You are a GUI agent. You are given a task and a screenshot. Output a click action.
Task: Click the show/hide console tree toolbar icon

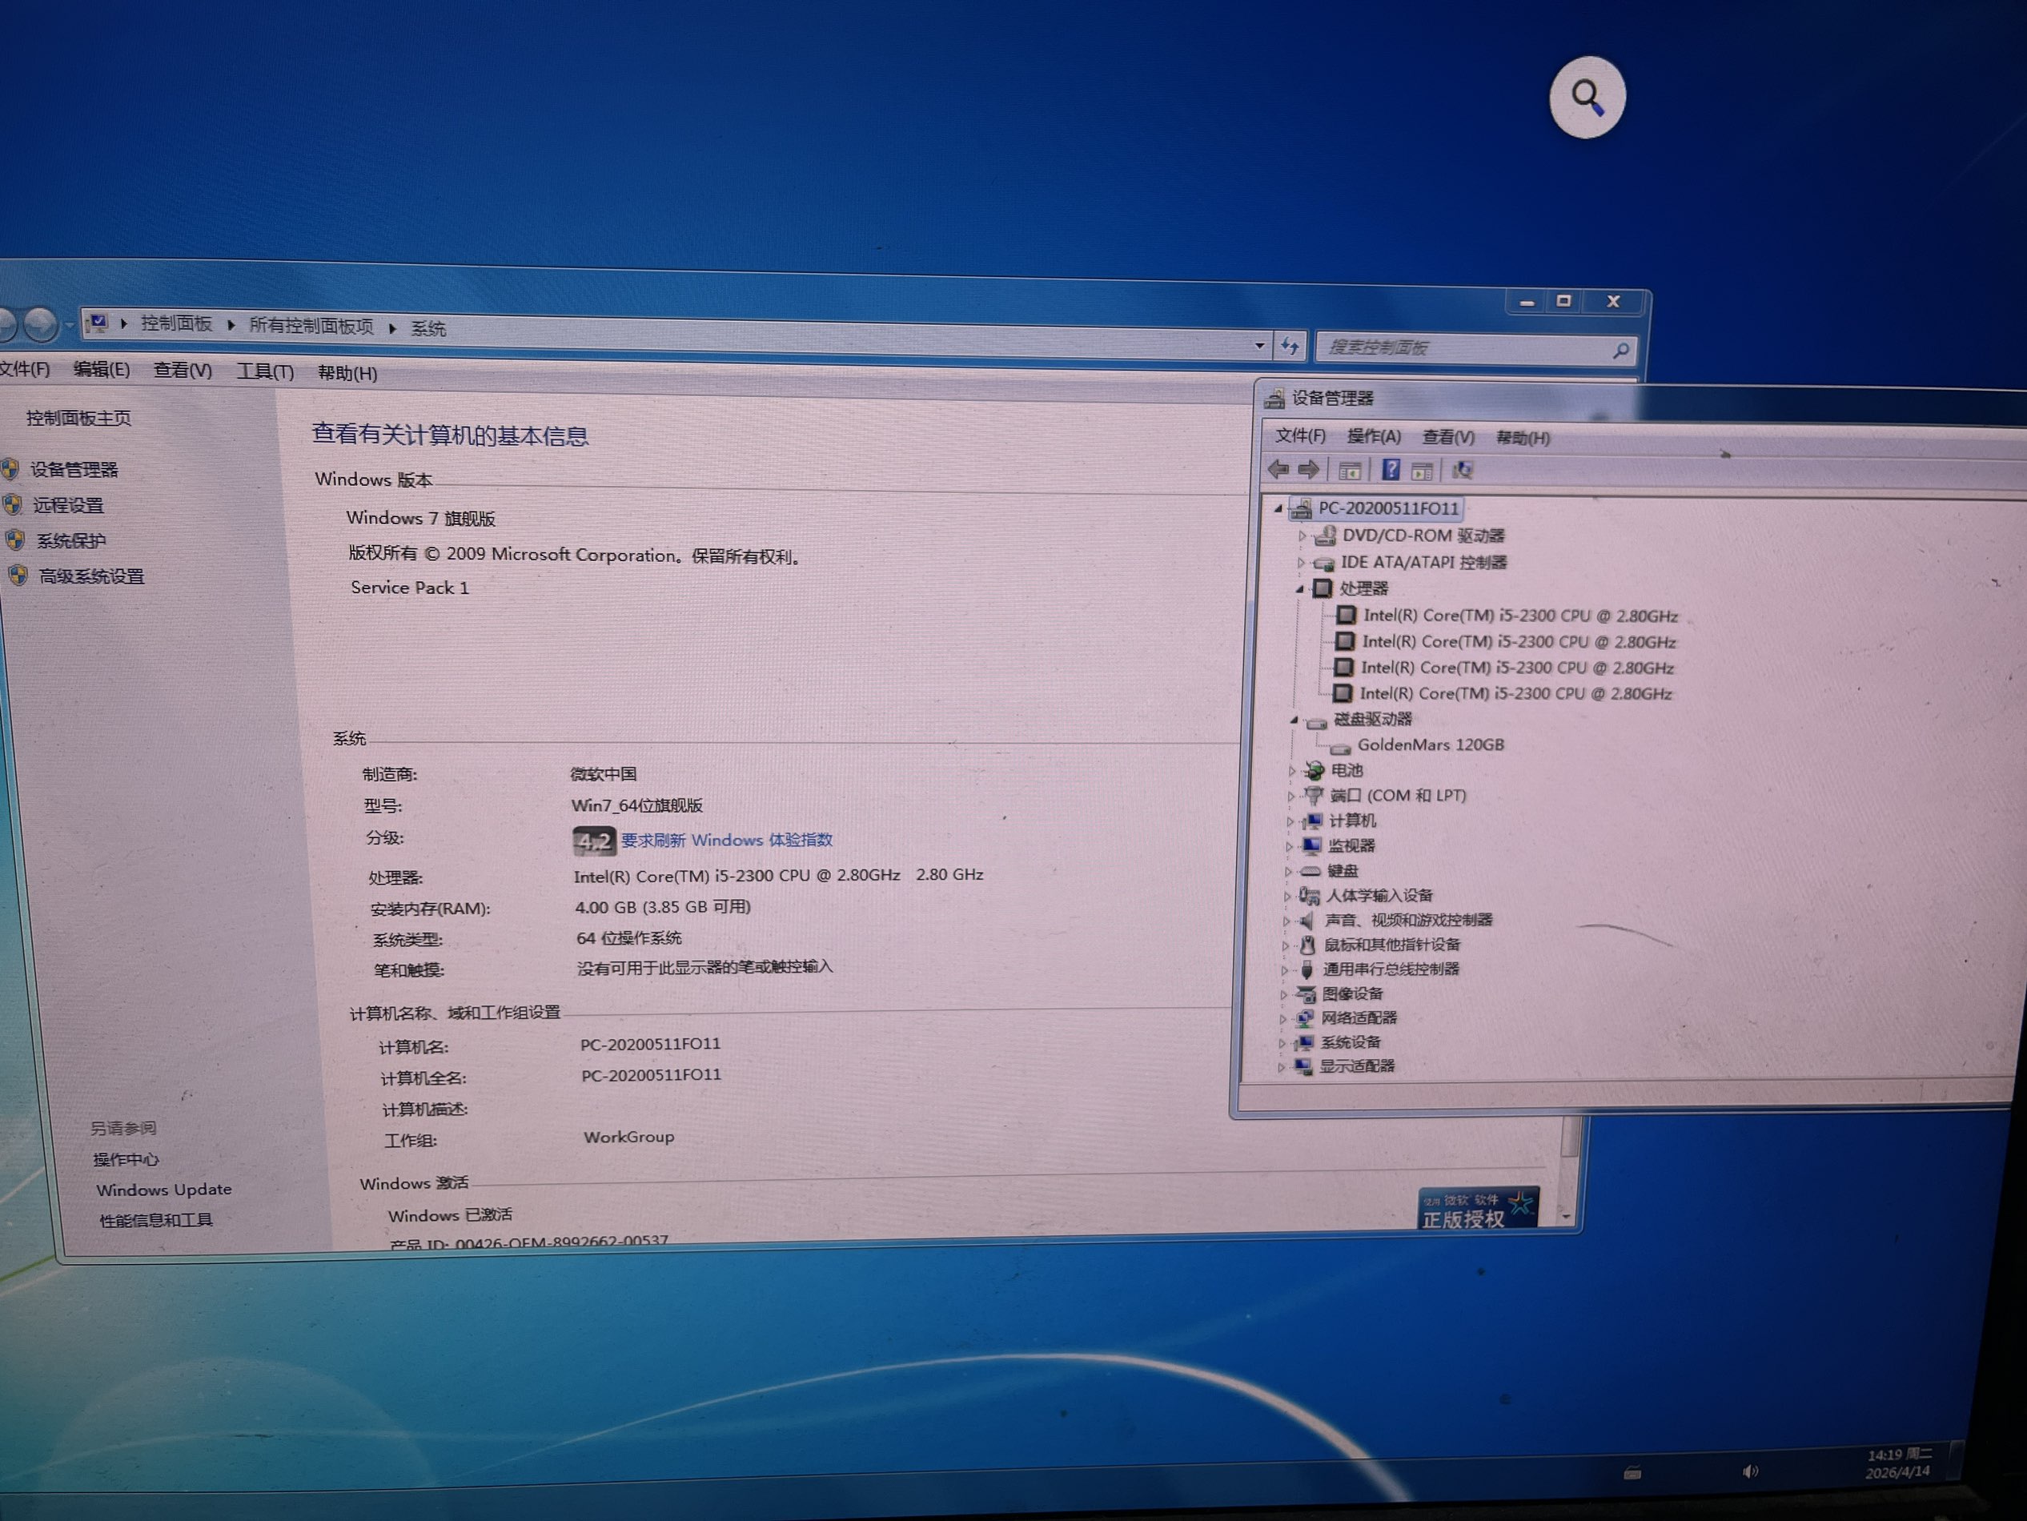(x=1349, y=472)
